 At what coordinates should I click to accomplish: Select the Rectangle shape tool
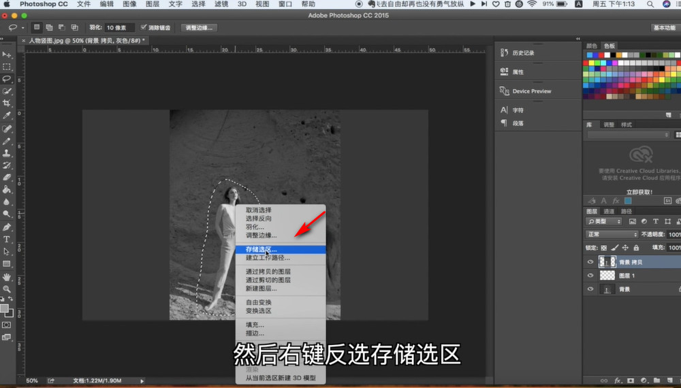coord(7,264)
